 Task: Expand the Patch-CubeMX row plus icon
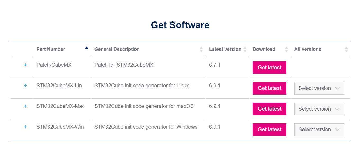click(x=25, y=65)
